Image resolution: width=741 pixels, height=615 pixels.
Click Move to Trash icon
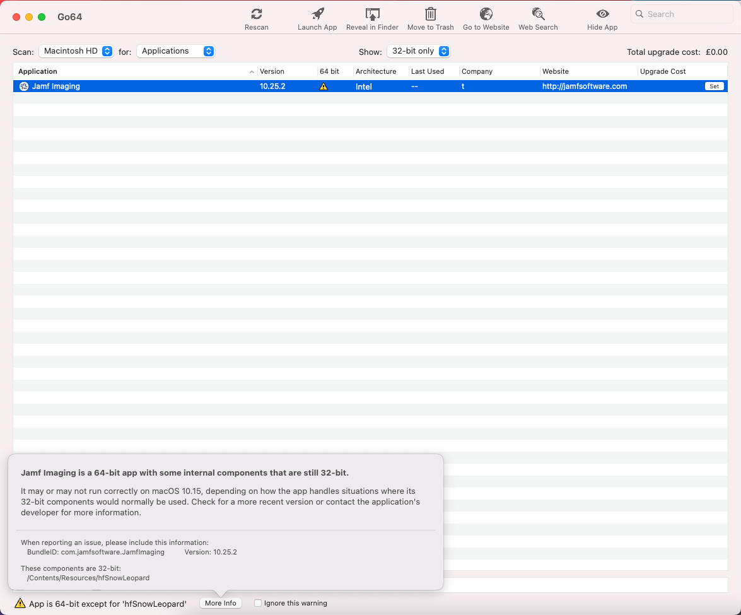pos(431,15)
